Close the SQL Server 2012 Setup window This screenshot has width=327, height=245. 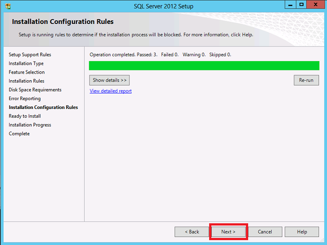click(x=316, y=4)
